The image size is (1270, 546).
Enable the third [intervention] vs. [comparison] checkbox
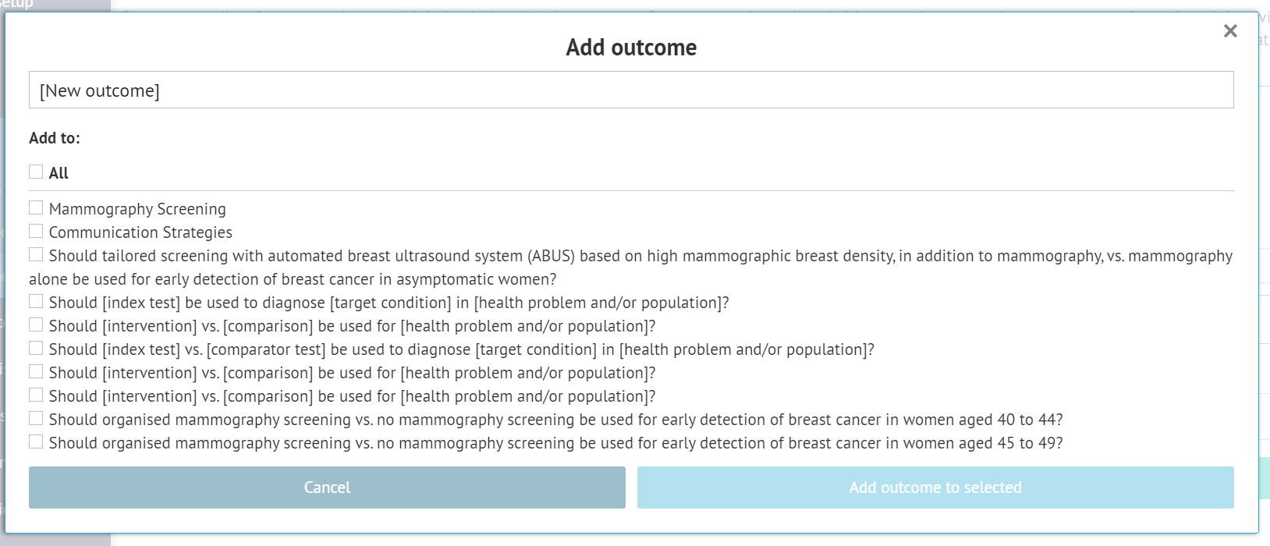(35, 395)
